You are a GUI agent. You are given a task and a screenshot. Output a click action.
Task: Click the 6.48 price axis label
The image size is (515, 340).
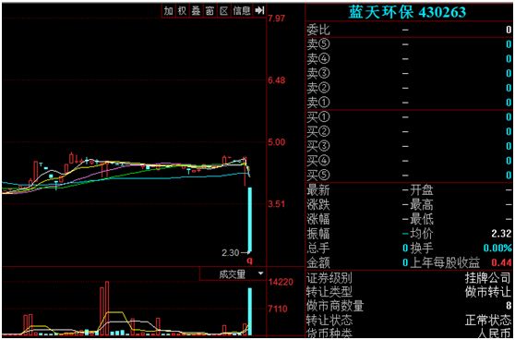pos(277,80)
